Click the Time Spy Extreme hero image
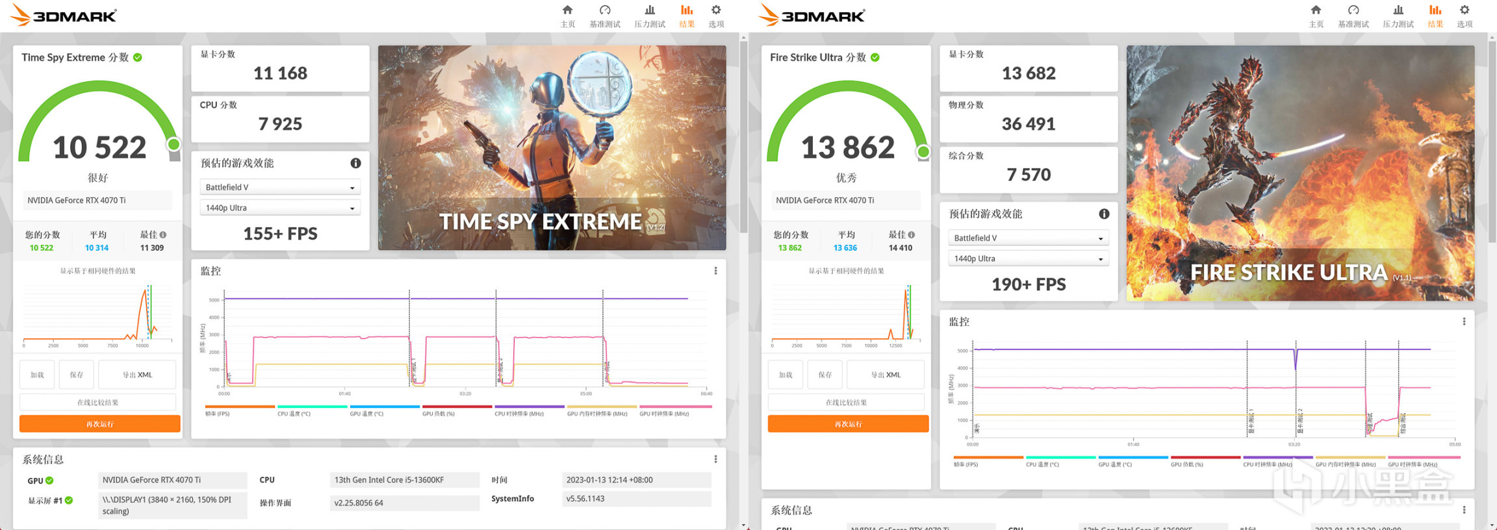 [552, 147]
